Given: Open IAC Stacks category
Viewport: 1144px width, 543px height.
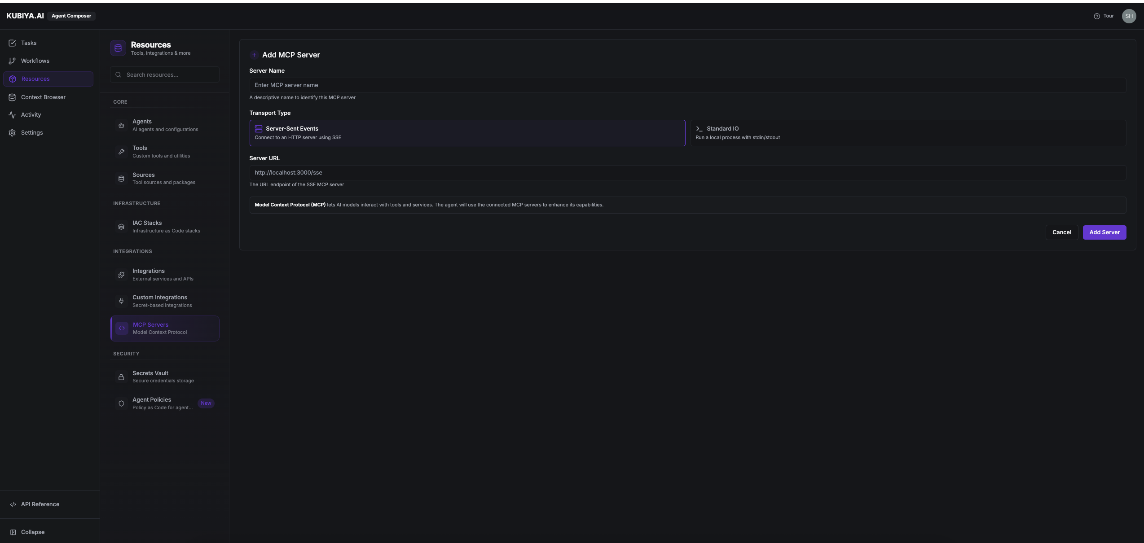Looking at the screenshot, I should point(165,227).
